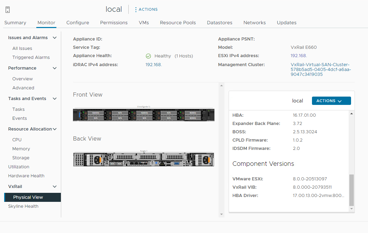
Task: Select Memory under Resource Allocation
Action: tap(21, 149)
